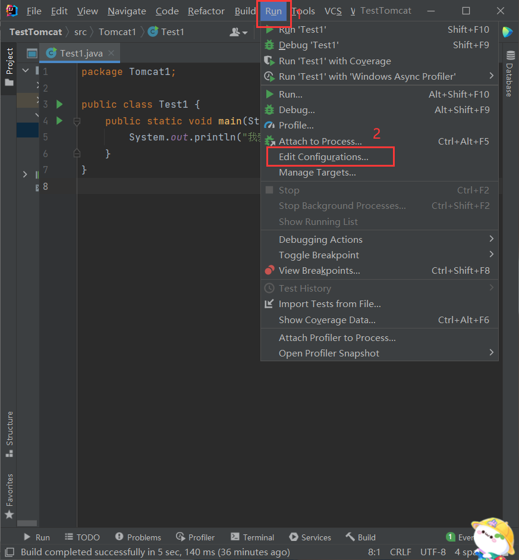Expand the Open Profiler Snapshot submenu
Image resolution: width=519 pixels, height=560 pixels.
[491, 352]
